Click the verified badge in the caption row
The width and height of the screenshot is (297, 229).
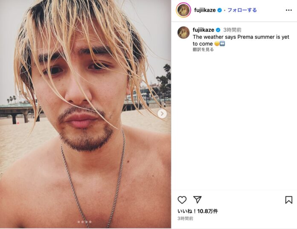(218, 30)
